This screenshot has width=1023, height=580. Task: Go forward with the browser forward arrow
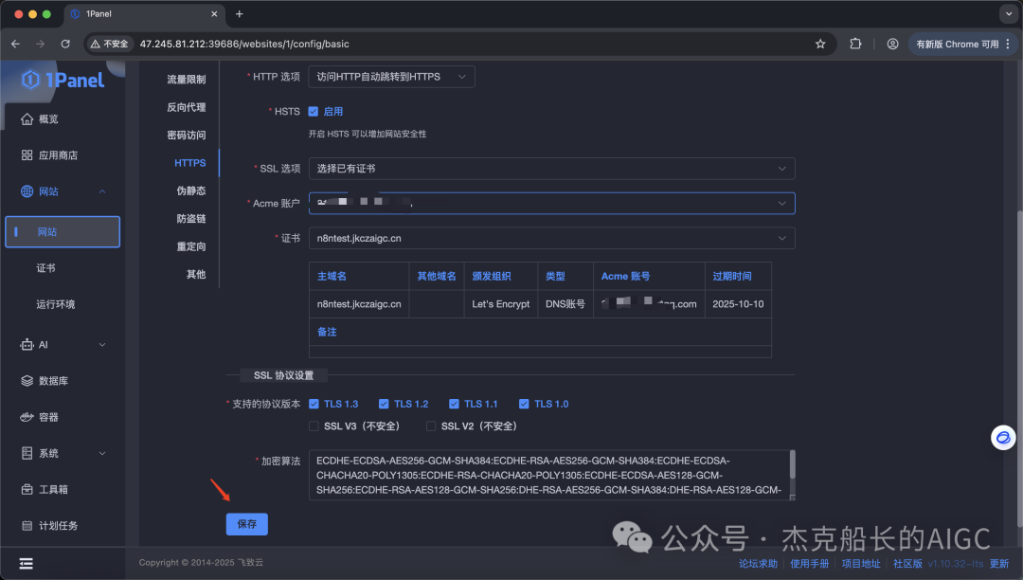41,44
